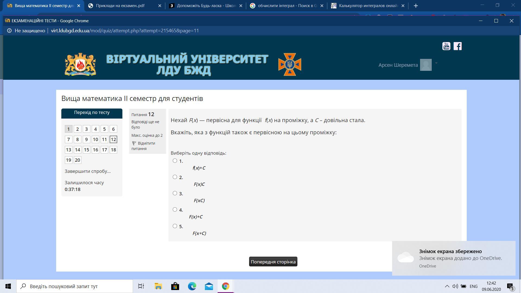521x293 pixels.
Task: Open Mail app from taskbar
Action: [x=209, y=286]
